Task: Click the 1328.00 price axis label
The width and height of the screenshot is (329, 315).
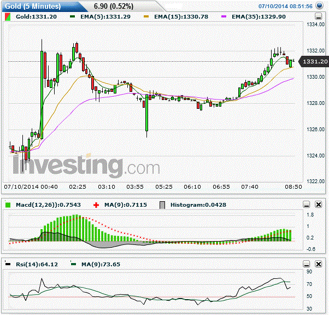Action: (x=315, y=103)
